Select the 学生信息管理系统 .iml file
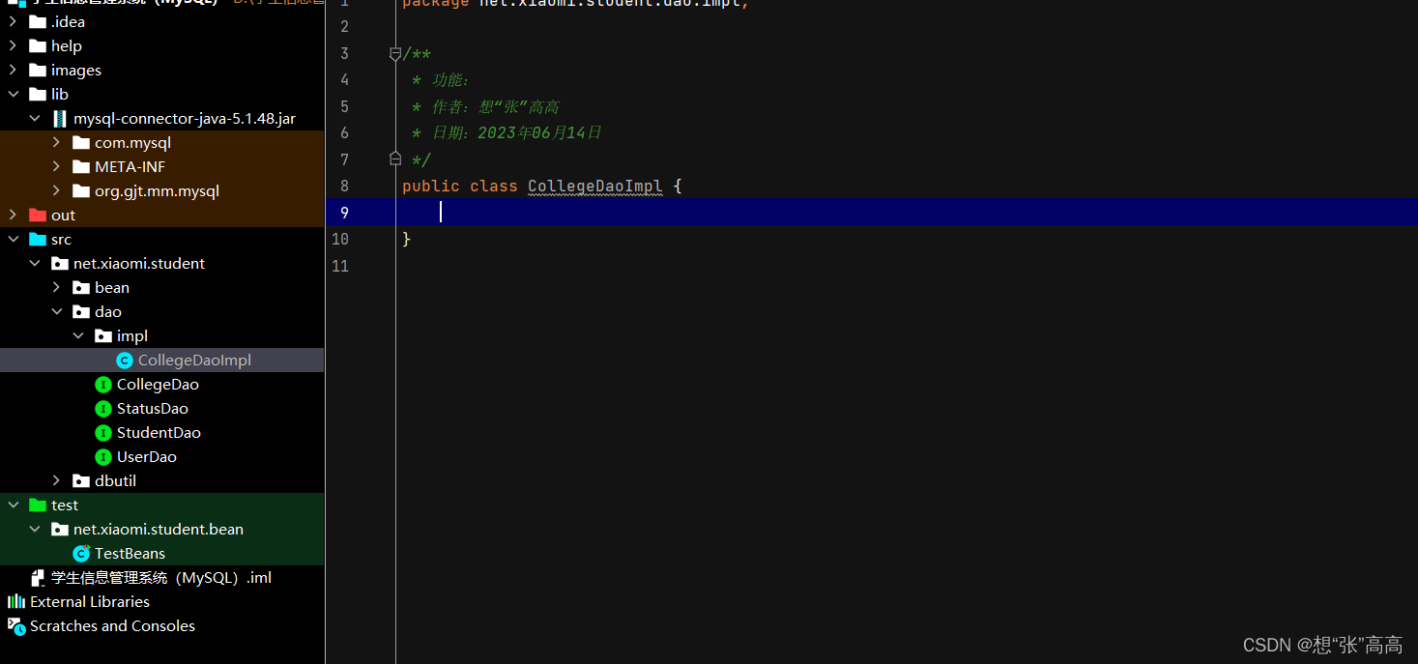This screenshot has width=1418, height=664. coord(161,577)
